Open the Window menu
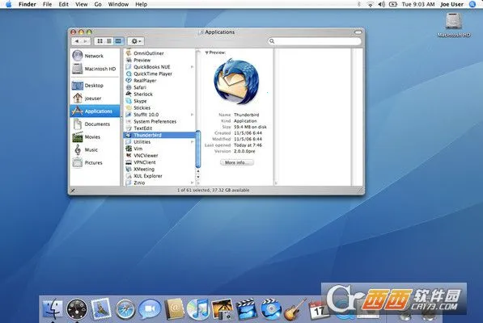 [x=118, y=4]
